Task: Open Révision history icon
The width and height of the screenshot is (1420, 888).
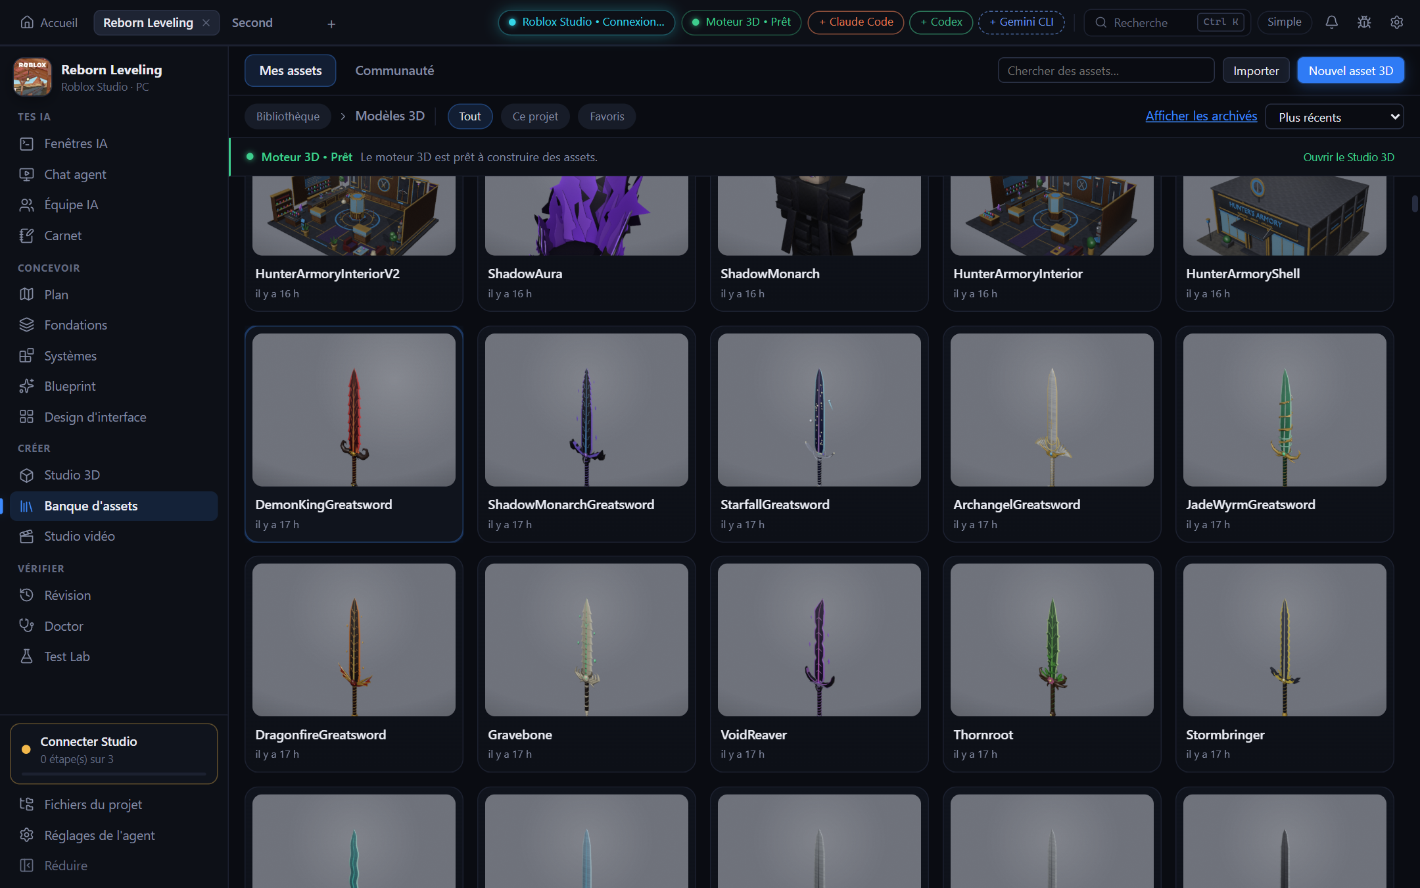Action: tap(26, 595)
